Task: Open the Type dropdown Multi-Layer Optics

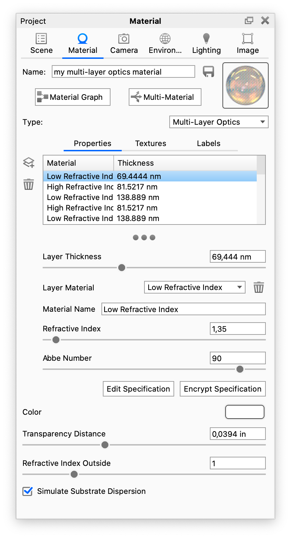Action: [219, 122]
